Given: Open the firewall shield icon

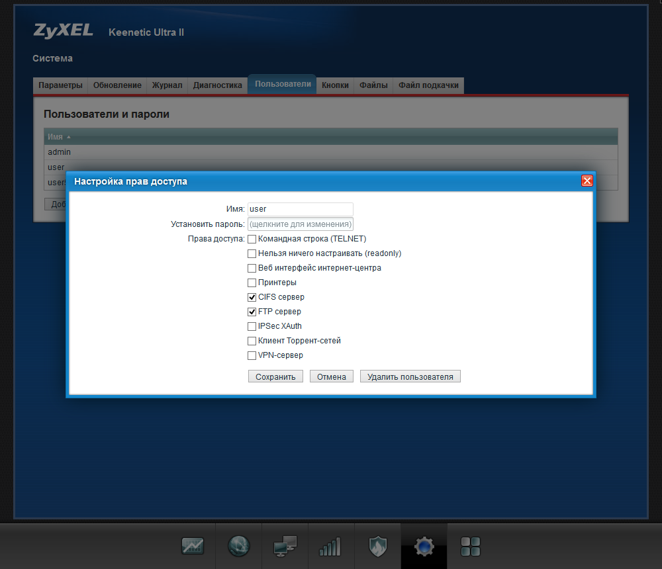Looking at the screenshot, I should 378,547.
